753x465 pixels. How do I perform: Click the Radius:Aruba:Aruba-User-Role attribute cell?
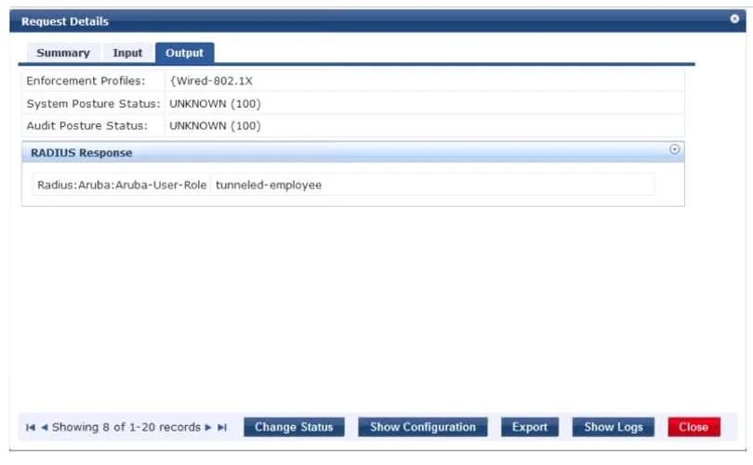coord(122,185)
